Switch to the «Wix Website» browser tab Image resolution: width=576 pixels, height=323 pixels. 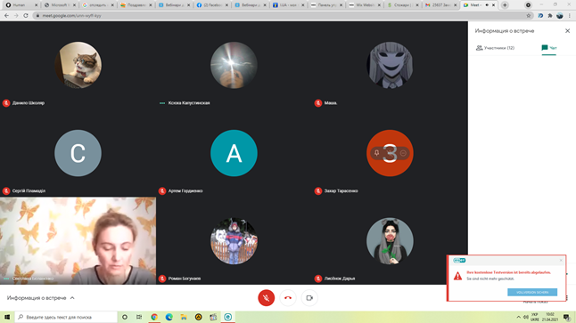click(x=364, y=5)
